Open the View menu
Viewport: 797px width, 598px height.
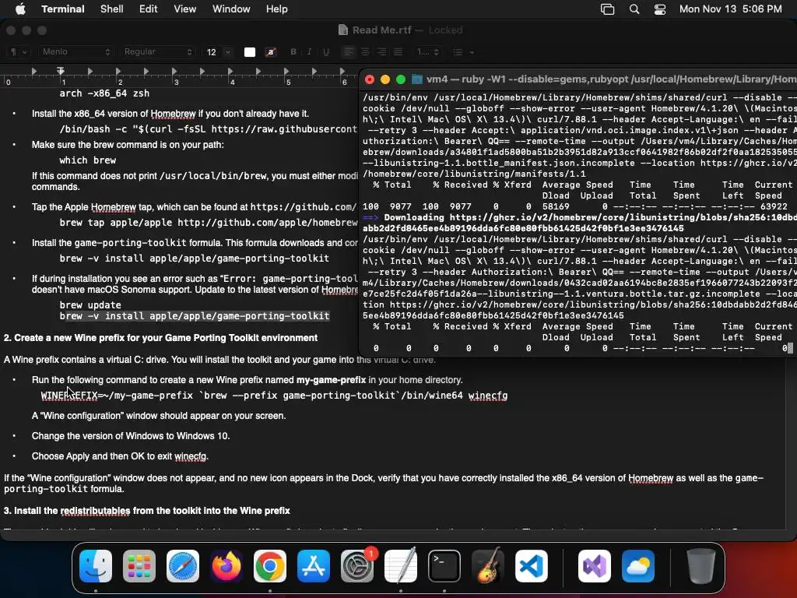[x=185, y=9]
